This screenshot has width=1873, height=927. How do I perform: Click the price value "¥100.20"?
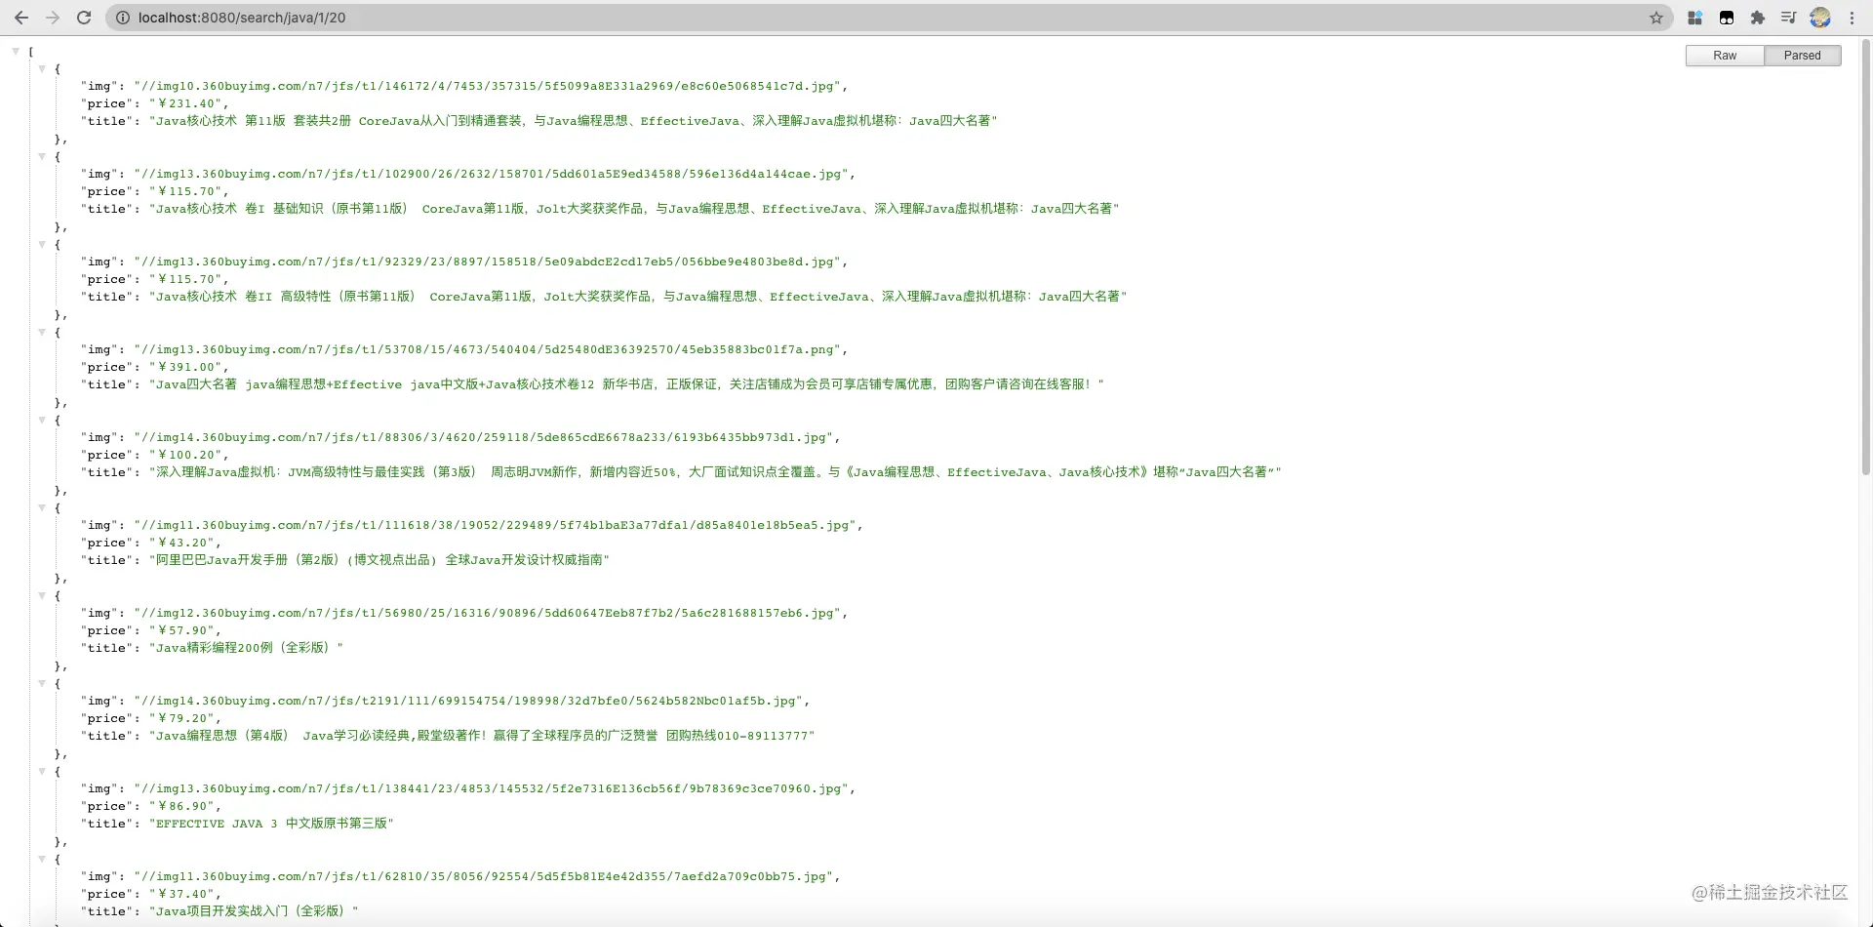(x=186, y=455)
